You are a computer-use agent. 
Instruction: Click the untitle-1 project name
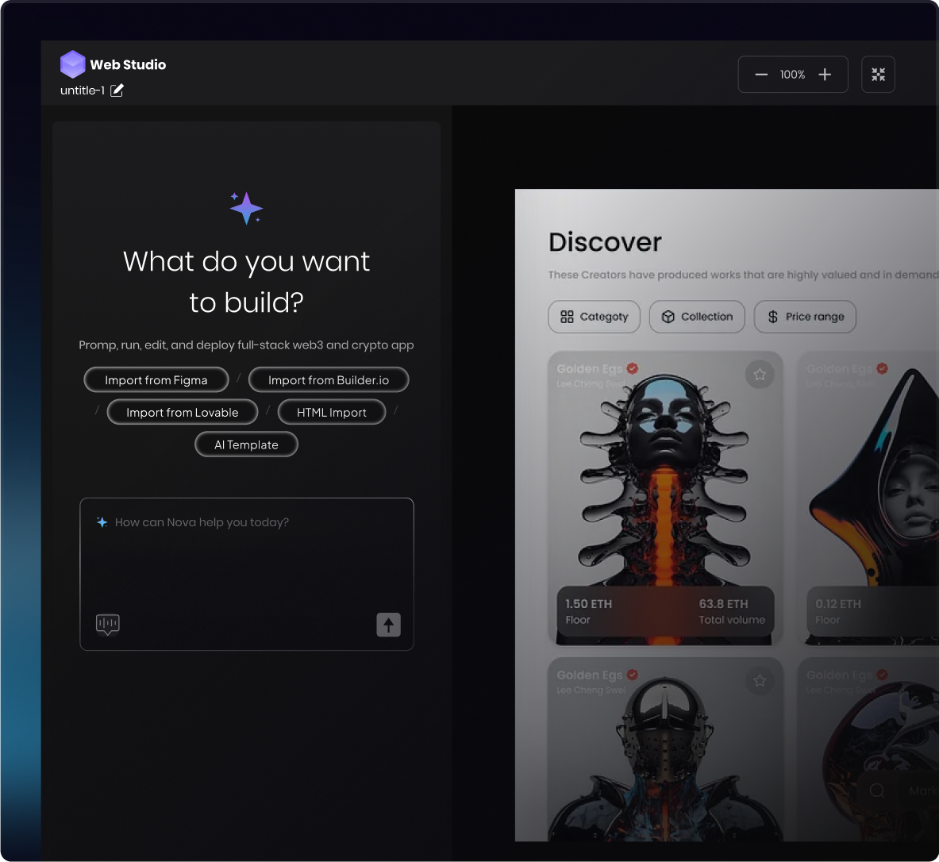(83, 90)
